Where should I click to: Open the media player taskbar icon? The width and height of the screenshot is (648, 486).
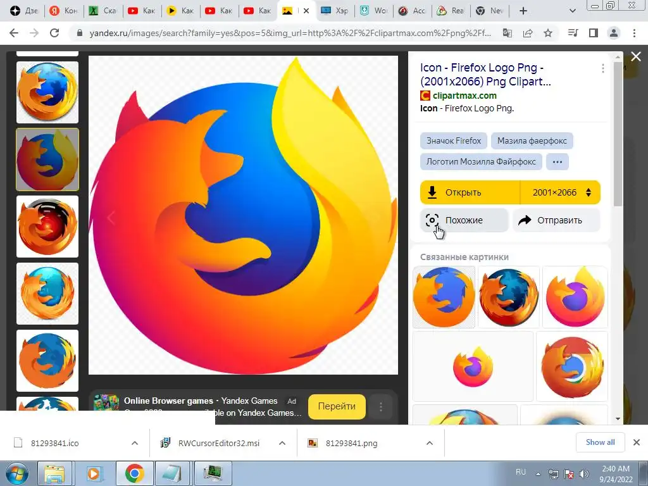(x=94, y=473)
